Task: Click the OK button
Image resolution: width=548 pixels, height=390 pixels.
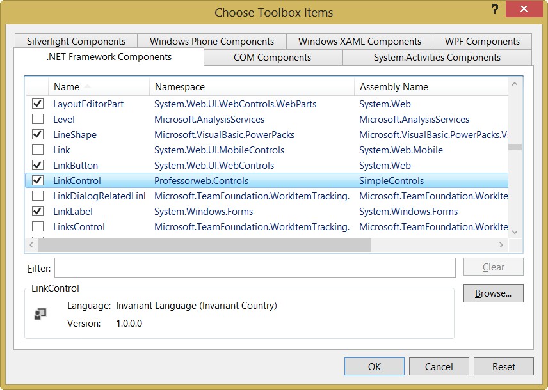Action: pos(375,366)
